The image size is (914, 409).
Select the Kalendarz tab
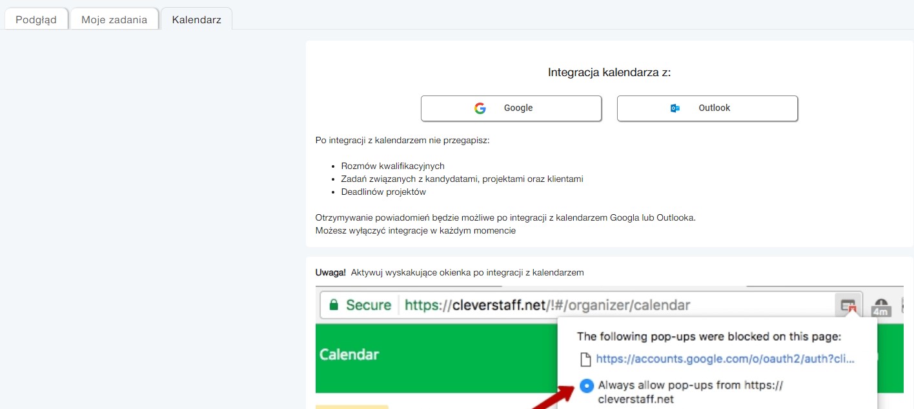(196, 19)
